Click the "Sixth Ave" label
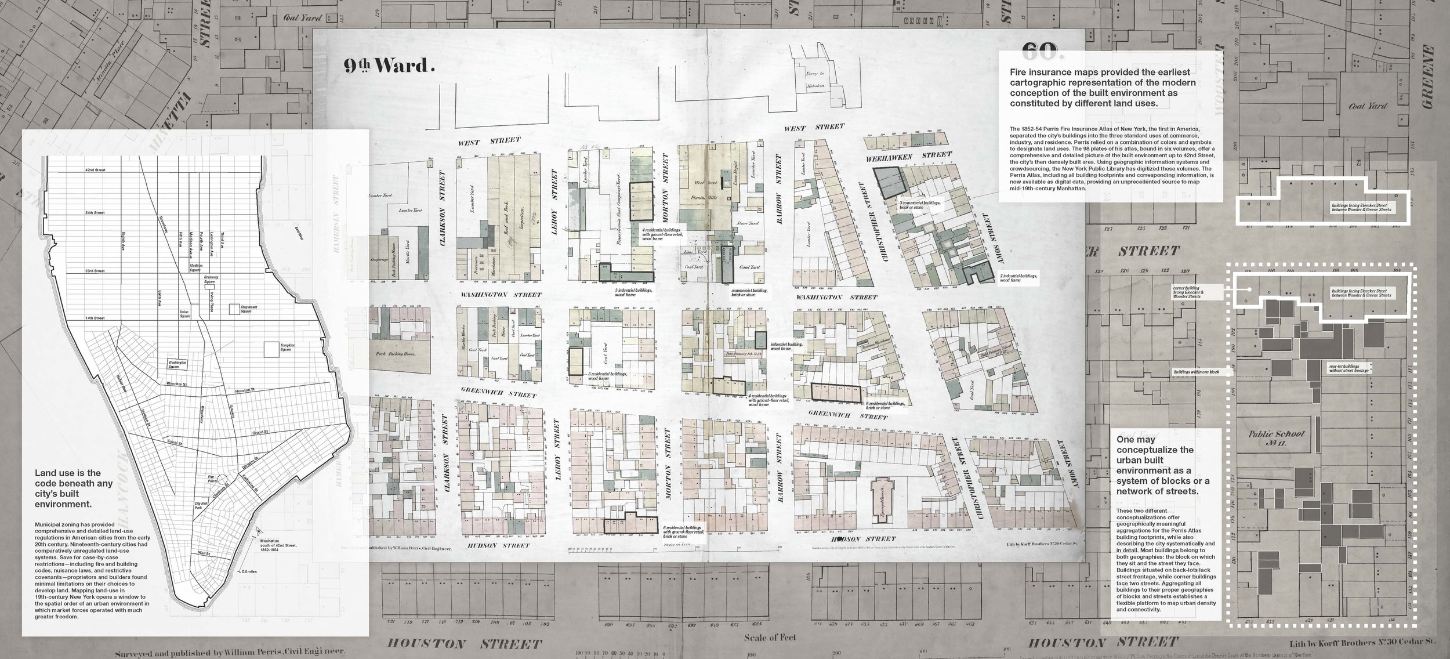The width and height of the screenshot is (1450, 659). [158, 298]
